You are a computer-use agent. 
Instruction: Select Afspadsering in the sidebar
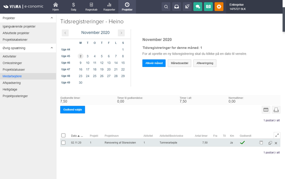click(x=12, y=83)
